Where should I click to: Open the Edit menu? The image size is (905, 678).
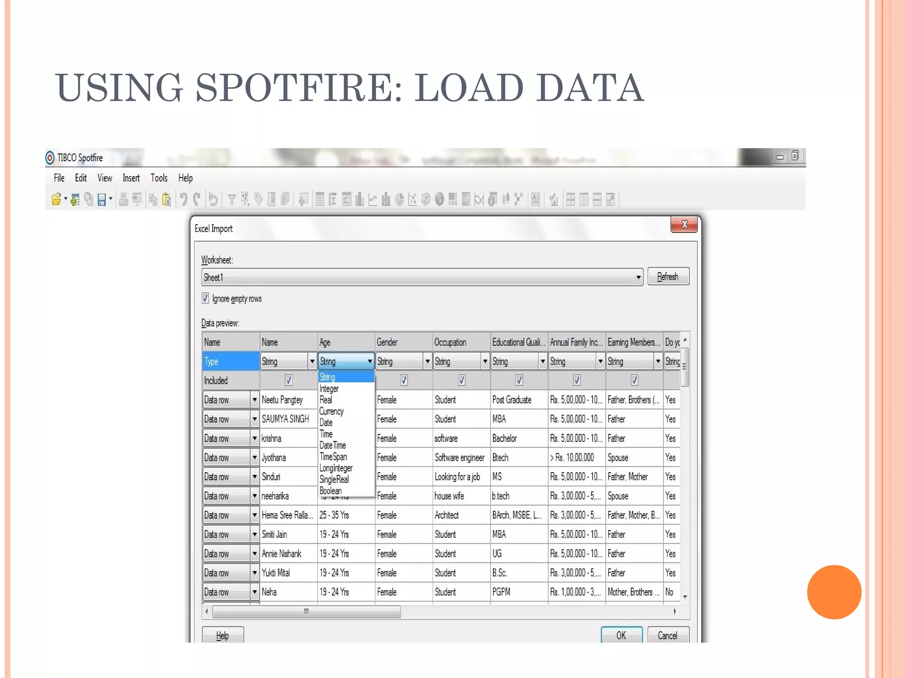tap(81, 178)
